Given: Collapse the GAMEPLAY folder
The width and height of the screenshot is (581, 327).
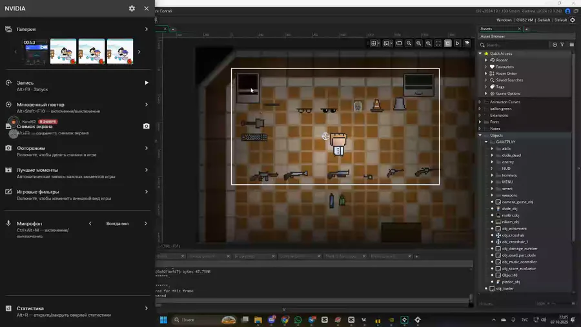Looking at the screenshot, I should point(486,142).
